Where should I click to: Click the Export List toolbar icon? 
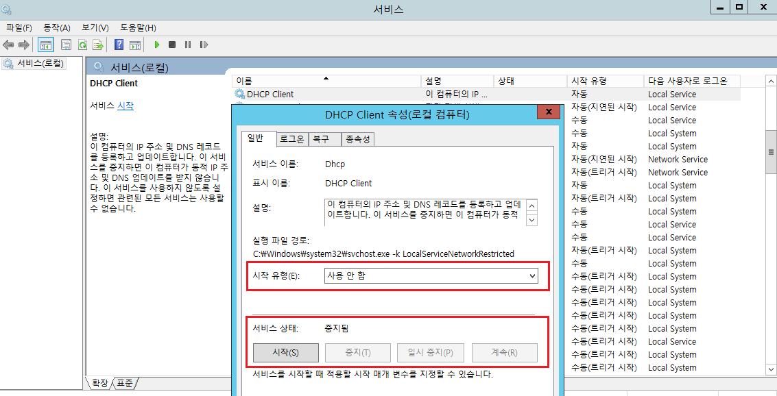[98, 45]
